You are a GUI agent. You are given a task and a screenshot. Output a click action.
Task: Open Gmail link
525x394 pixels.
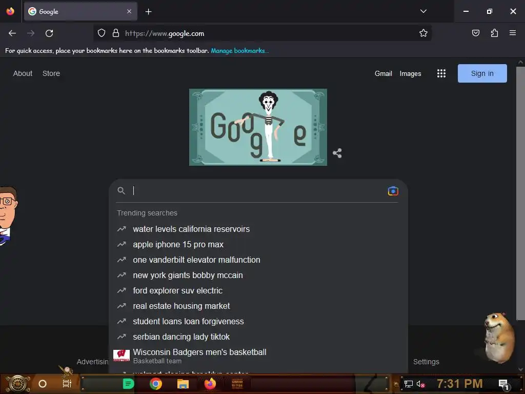pos(383,73)
